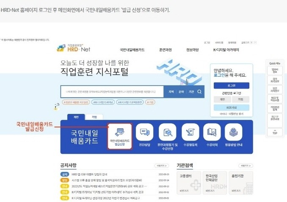Open the 사이트맵 header link
This screenshot has height=202, width=287.
pos(219,42)
